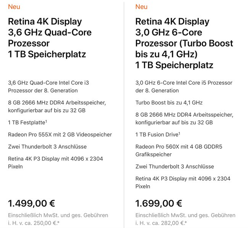The width and height of the screenshot is (248, 228).
Task: Click right "Zwei Thunderbolt 3 Anschlüsse" line
Action: click(x=175, y=167)
